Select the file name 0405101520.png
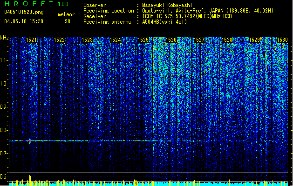293x186 pixels. click(x=24, y=12)
